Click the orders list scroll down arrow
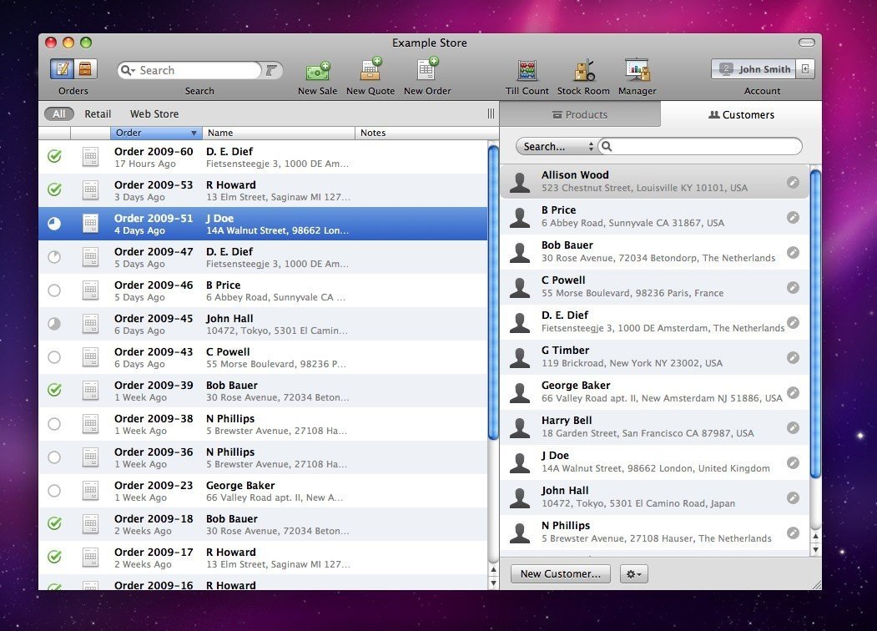877x631 pixels. tap(493, 583)
